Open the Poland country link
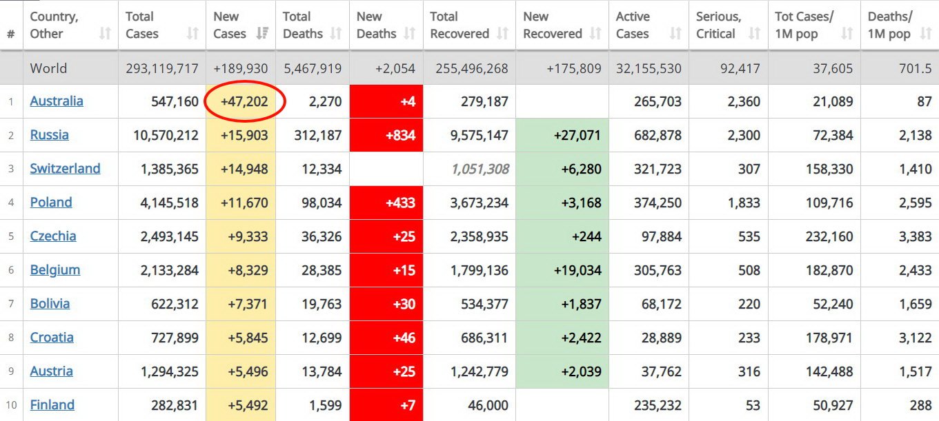This screenshot has width=939, height=421. [x=51, y=203]
